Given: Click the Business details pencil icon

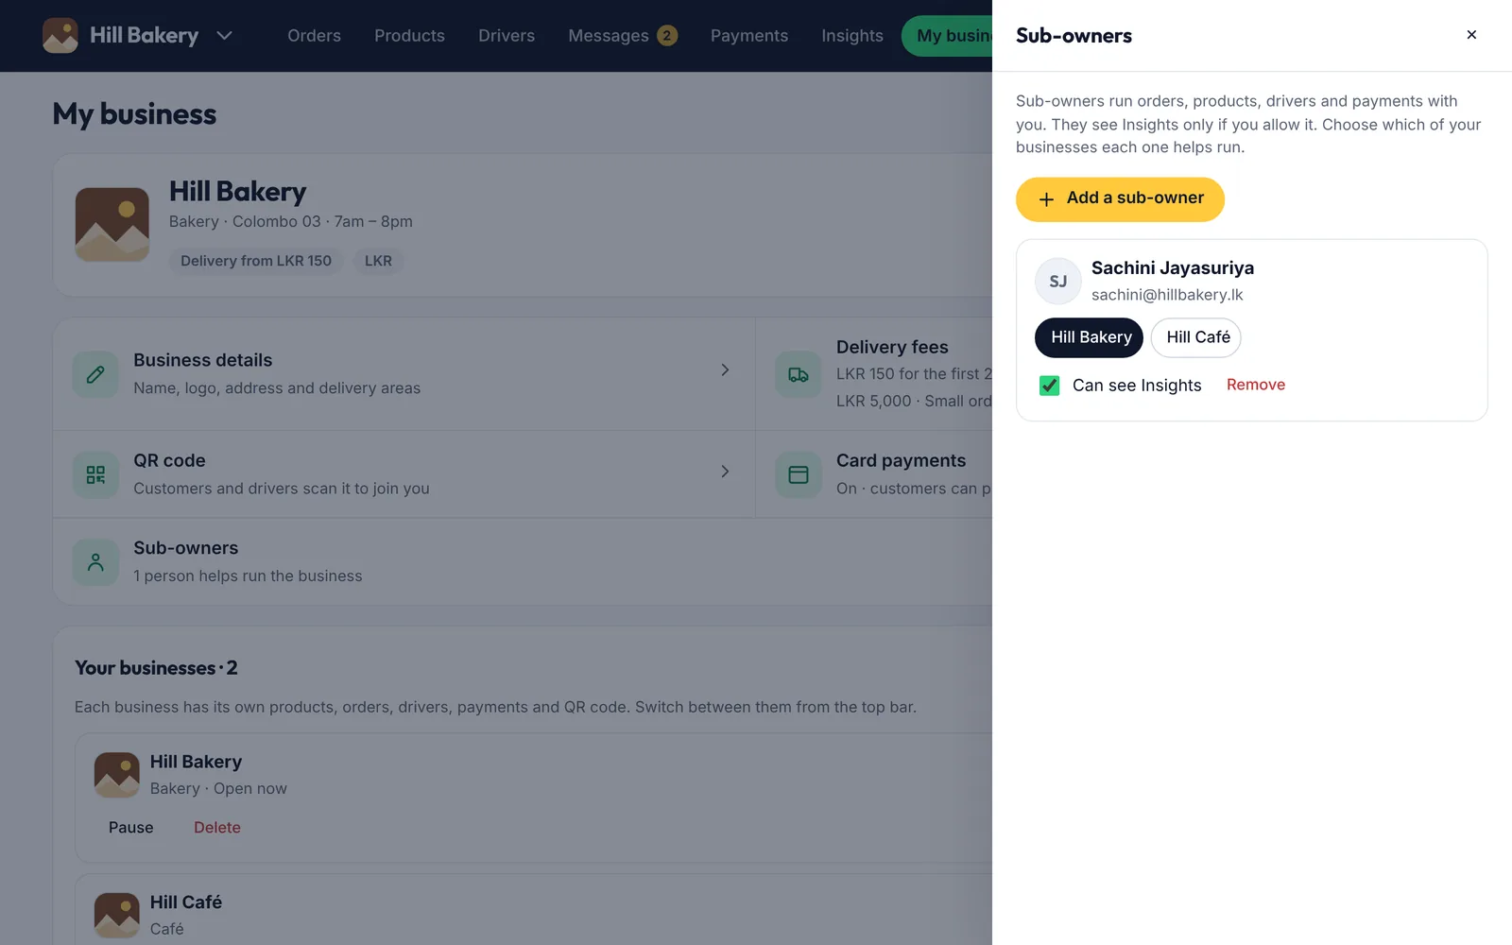Looking at the screenshot, I should (x=95, y=375).
